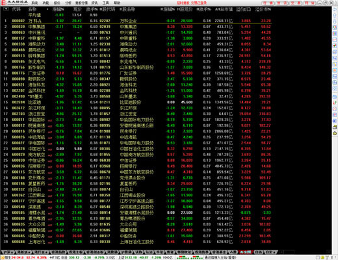The image size is (338, 260).
Task: Sort by the H股现价 column header
Action: tap(185, 9)
